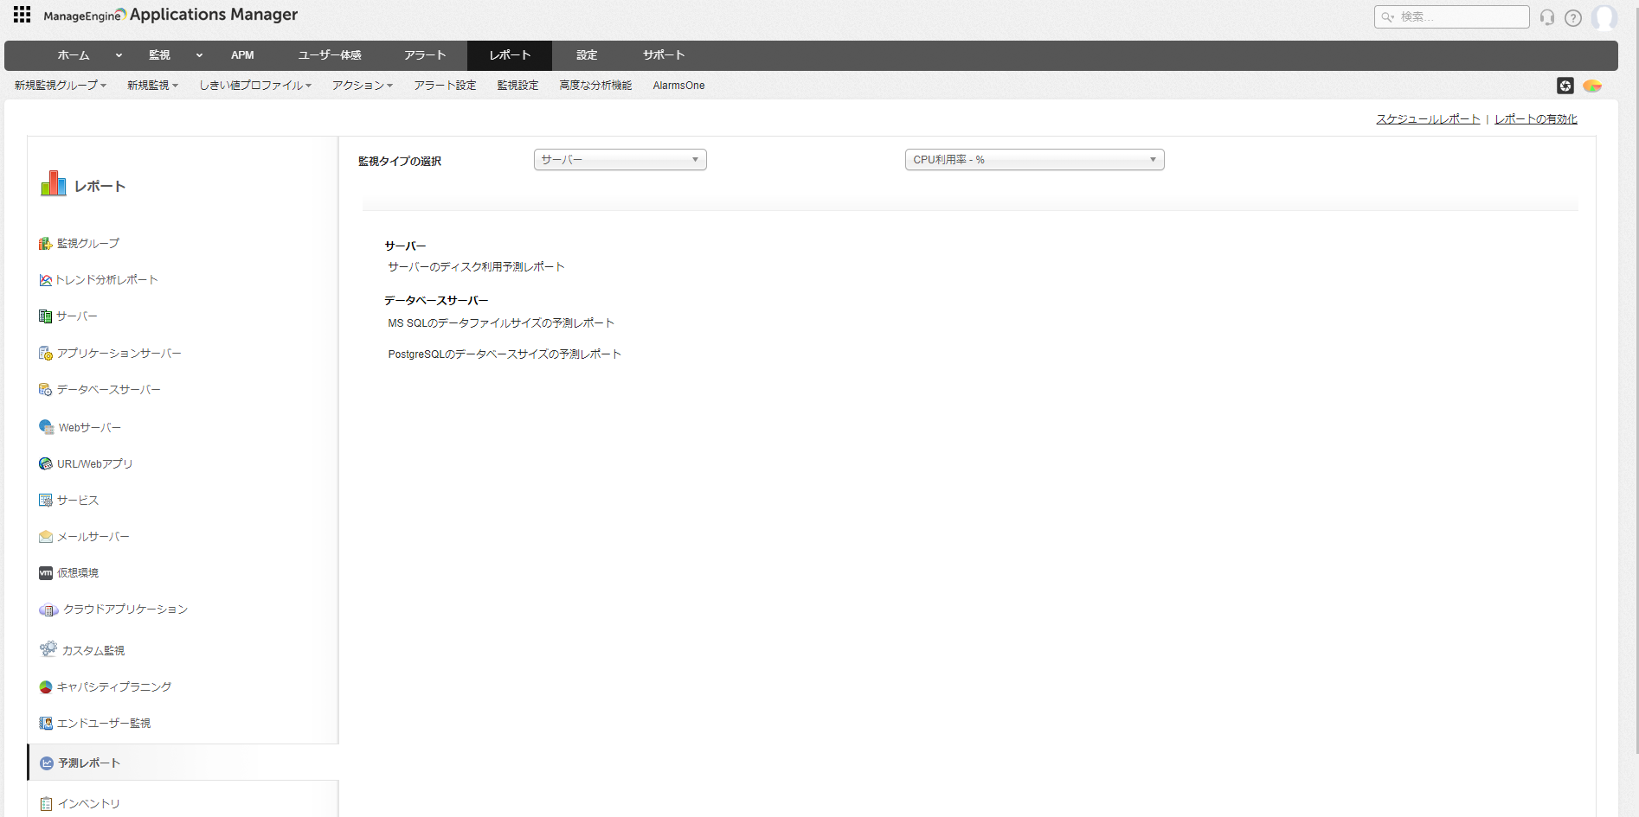Switch to the アラート tab
Viewport: 1639px width, 817px height.
coord(425,55)
